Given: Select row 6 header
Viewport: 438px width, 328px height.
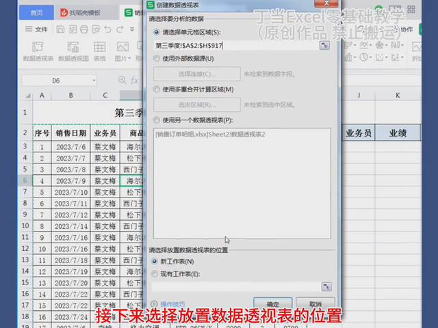Looking at the screenshot, I should coord(25,180).
